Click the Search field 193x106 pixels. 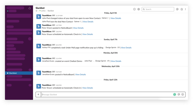[x=158, y=9]
